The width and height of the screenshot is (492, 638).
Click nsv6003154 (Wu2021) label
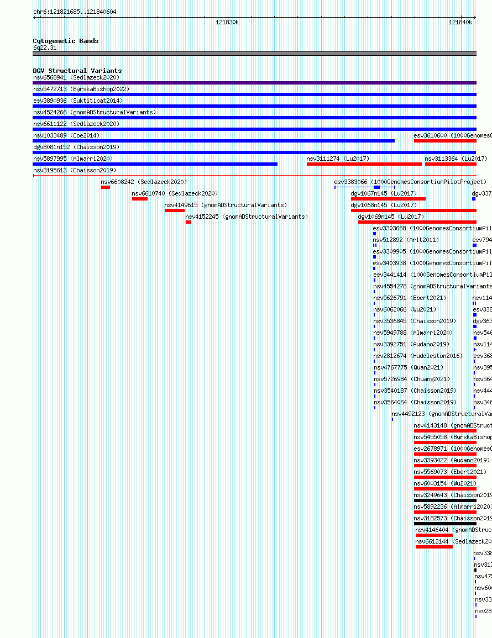(x=446, y=483)
